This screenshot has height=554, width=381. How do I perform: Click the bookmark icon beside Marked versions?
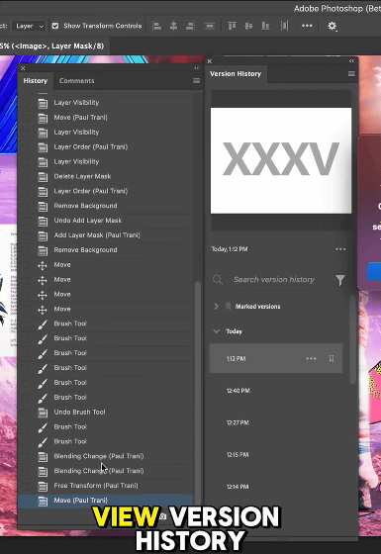pos(229,307)
